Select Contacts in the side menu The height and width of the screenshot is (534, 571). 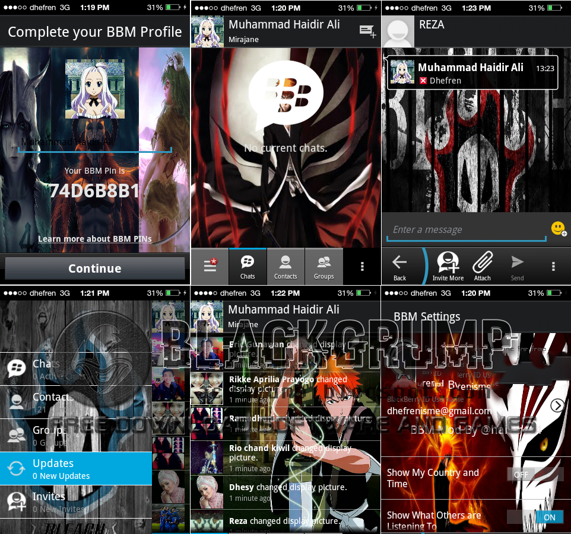coord(76,402)
